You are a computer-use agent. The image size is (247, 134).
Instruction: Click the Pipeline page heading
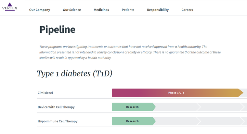(x=57, y=29)
